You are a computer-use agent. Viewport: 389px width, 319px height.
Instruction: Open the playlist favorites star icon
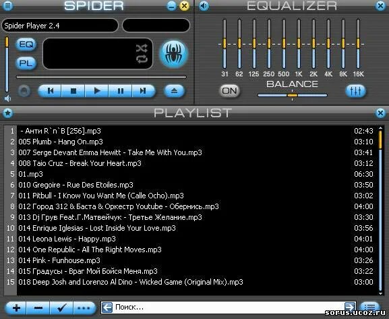[7, 113]
